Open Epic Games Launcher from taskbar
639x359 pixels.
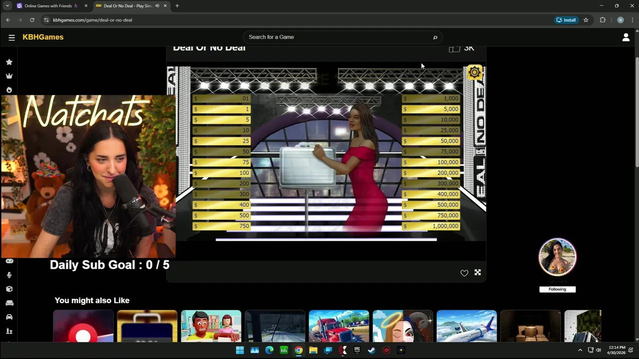[357, 351]
